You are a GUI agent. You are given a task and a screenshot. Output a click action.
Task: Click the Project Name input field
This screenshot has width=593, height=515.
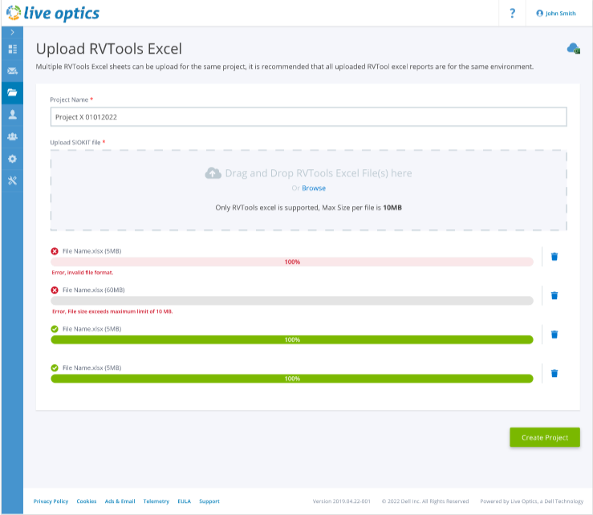pos(308,116)
